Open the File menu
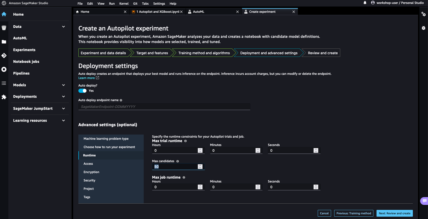Viewport: 428px width, 219px height. 80,4
